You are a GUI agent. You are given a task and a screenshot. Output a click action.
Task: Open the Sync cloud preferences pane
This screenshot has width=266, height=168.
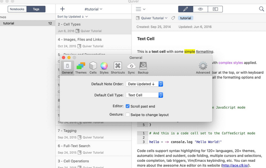131,68
